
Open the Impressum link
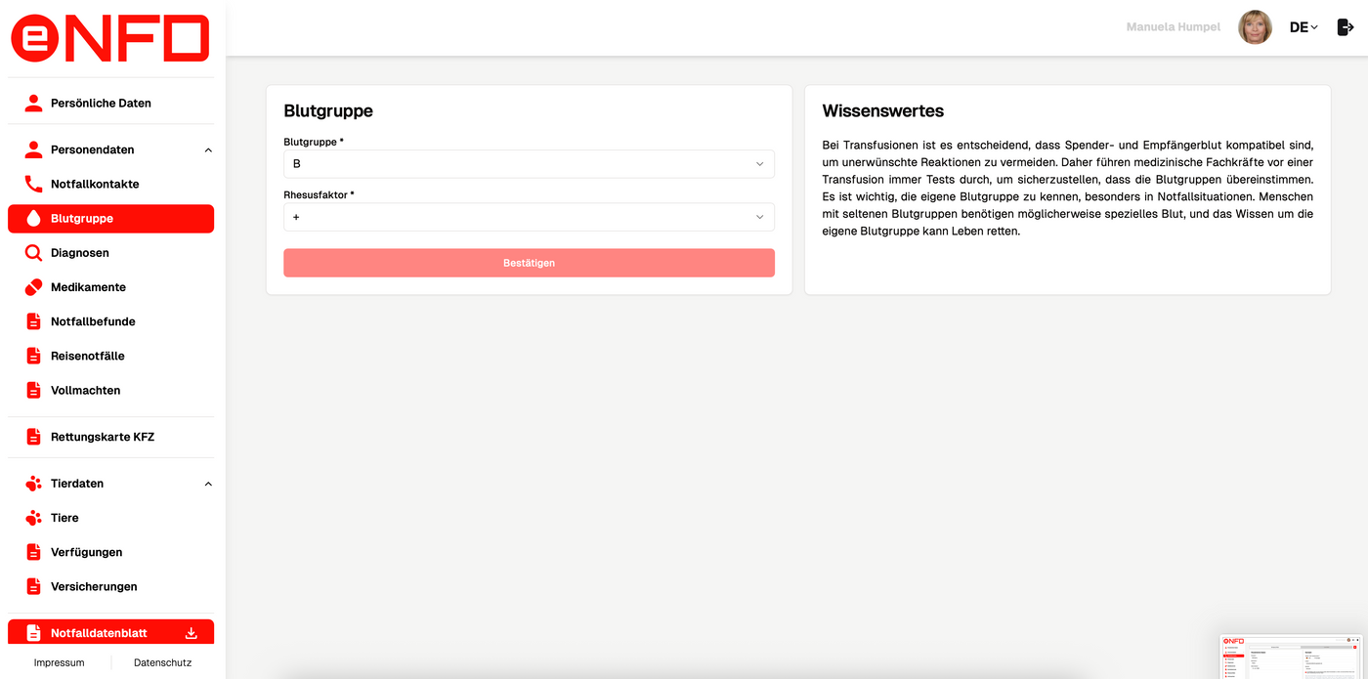click(x=59, y=662)
